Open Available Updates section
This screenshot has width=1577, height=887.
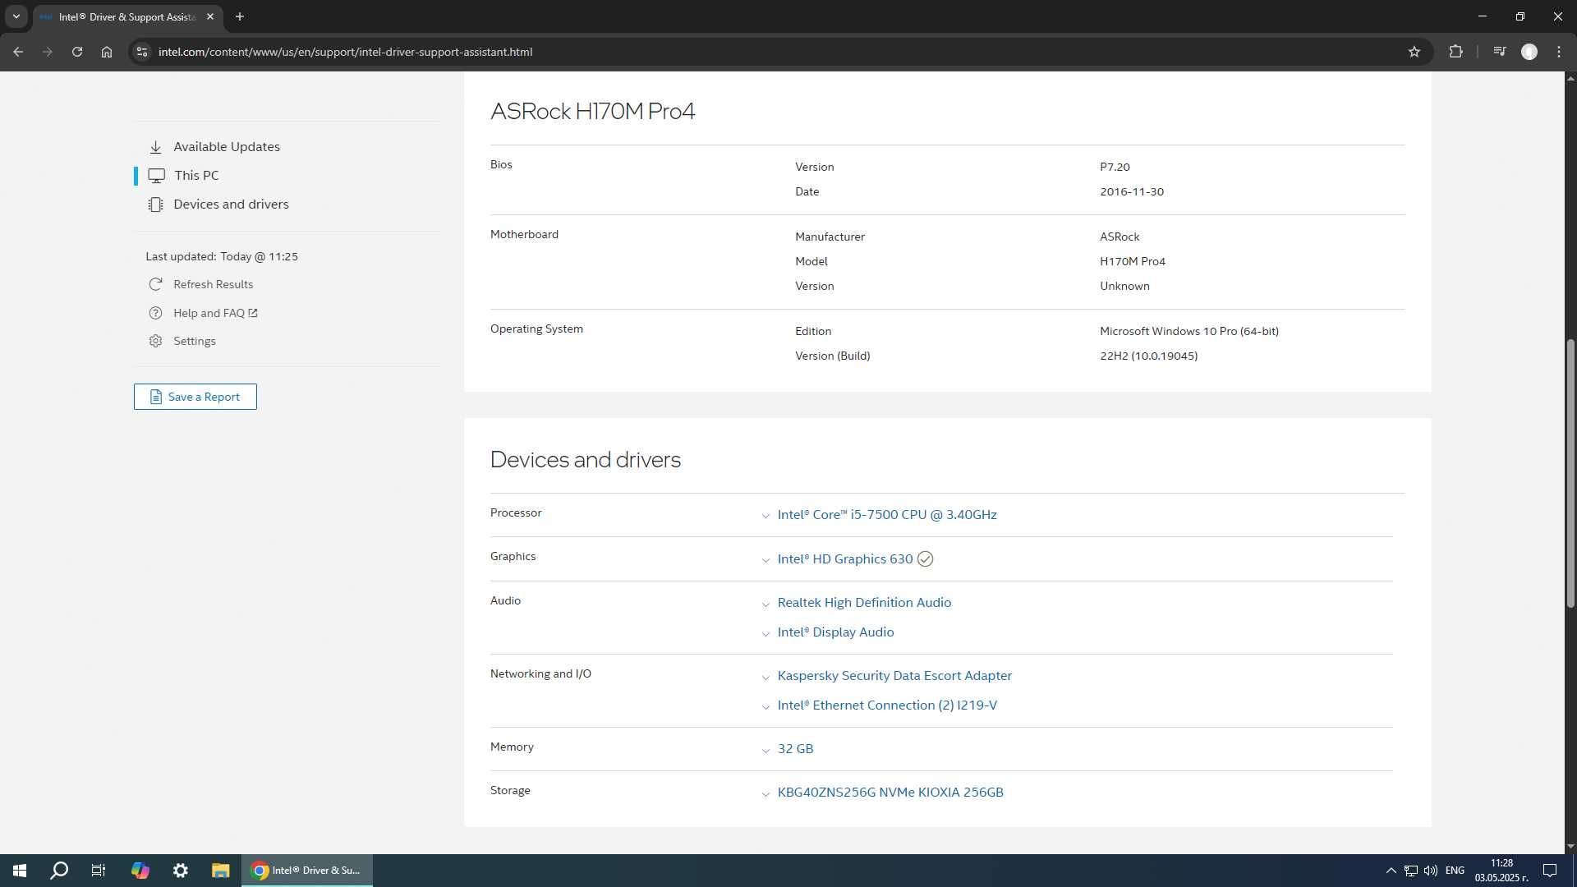pos(227,146)
